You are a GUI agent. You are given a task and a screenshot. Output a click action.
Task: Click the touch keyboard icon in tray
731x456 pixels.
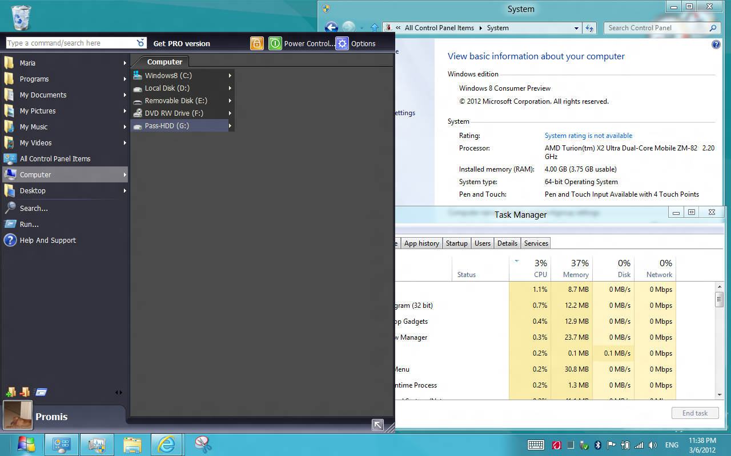click(x=536, y=445)
